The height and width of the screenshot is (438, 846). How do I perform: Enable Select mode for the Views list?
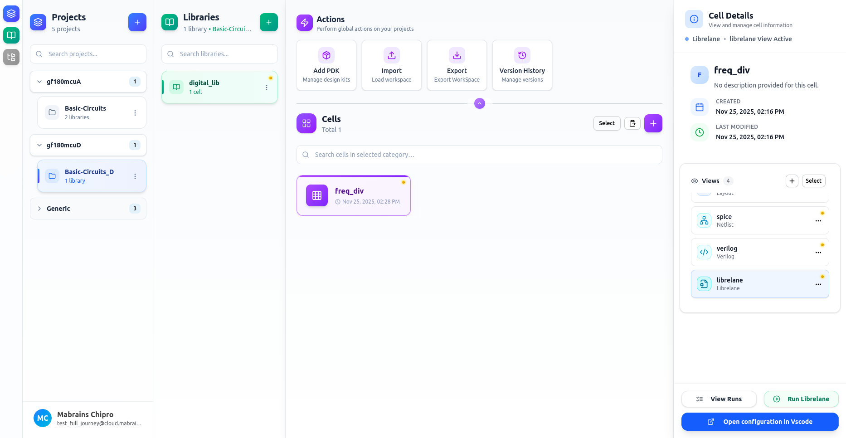(813, 180)
